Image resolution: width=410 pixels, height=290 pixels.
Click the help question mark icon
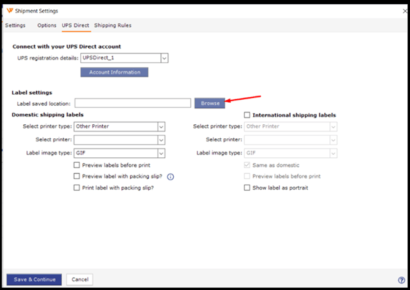401,280
